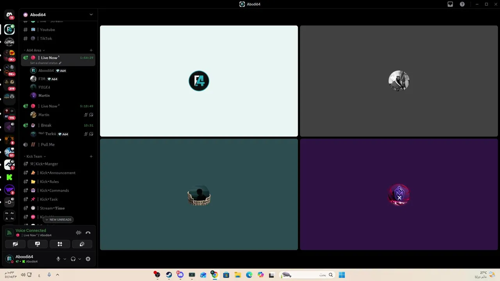Toggle headphone deafen in user panel
This screenshot has width=500, height=281.
tap(73, 259)
